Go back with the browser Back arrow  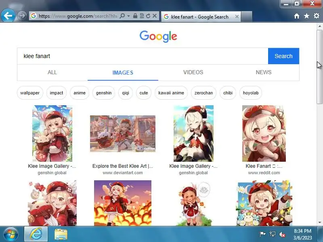(x=8, y=15)
